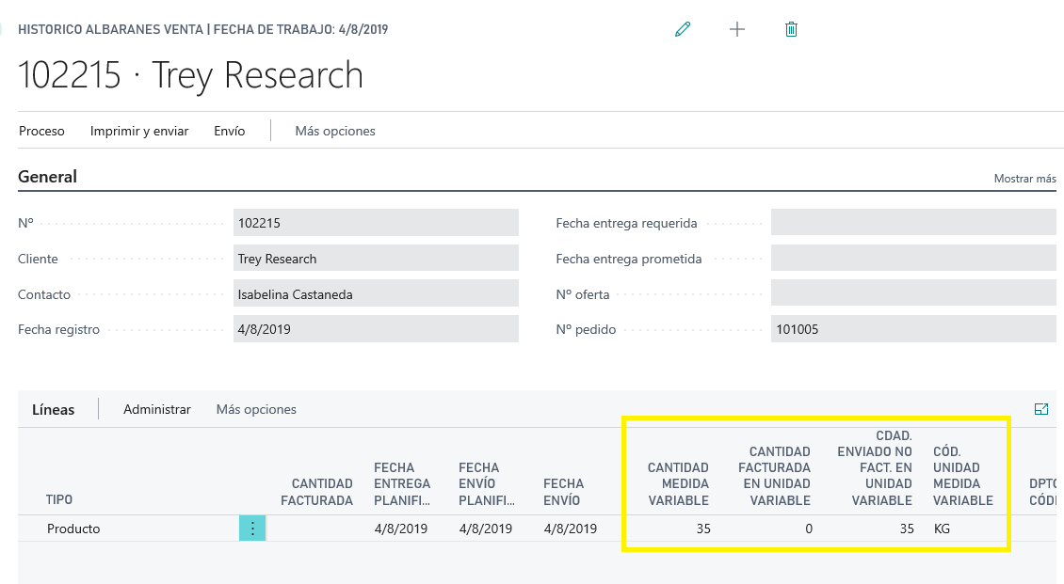This screenshot has height=584, width=1064.
Task: Click the FECHA ENVÍO column header
Action: coord(563,492)
